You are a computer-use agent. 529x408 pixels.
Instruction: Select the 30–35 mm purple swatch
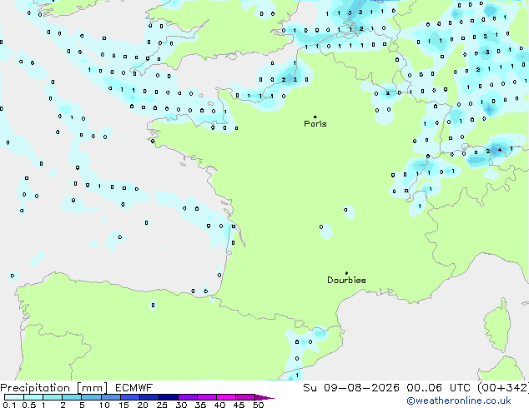pyautogui.click(x=187, y=397)
